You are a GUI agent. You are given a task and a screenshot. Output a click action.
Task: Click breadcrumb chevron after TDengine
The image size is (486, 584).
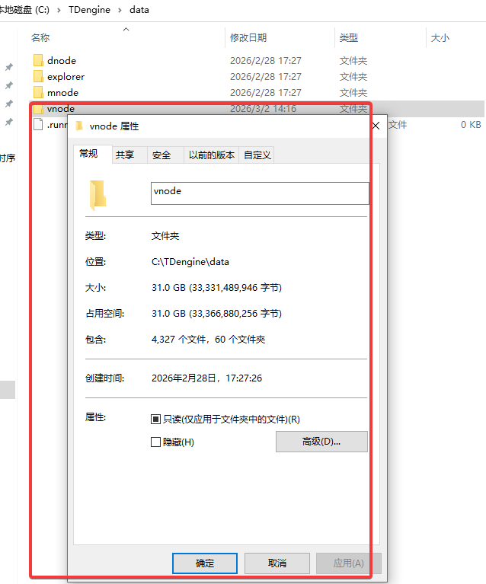[120, 10]
